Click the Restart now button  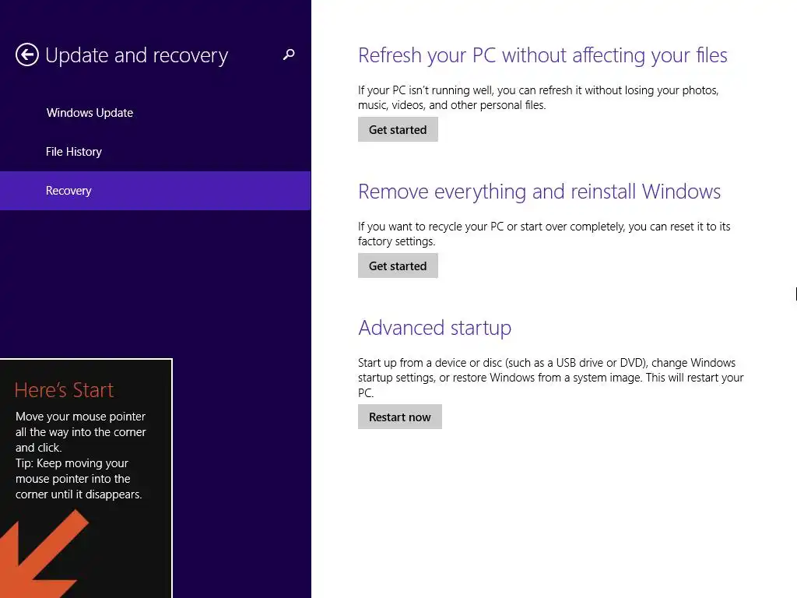pos(399,417)
